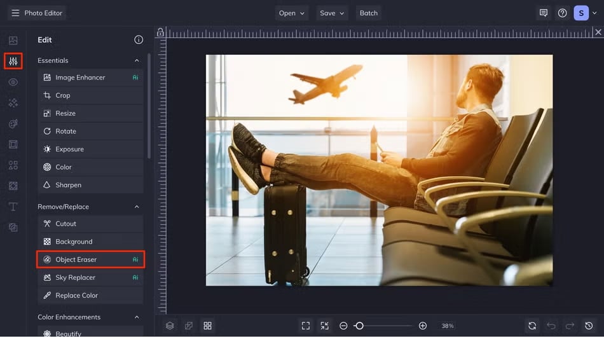Open the Photo Editor menu button
The image size is (604, 337).
37,13
